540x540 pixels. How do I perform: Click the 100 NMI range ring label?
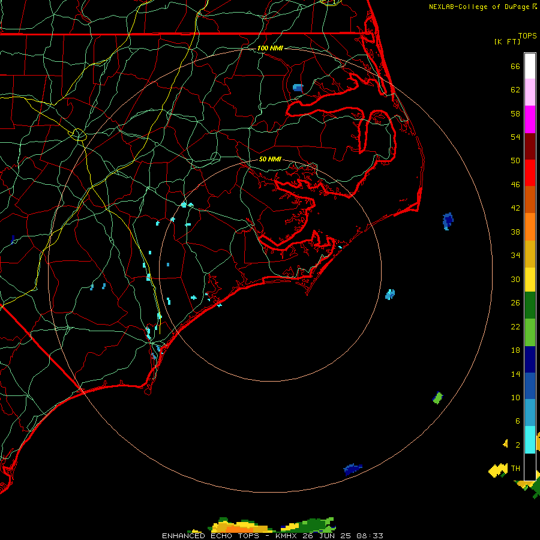270,48
